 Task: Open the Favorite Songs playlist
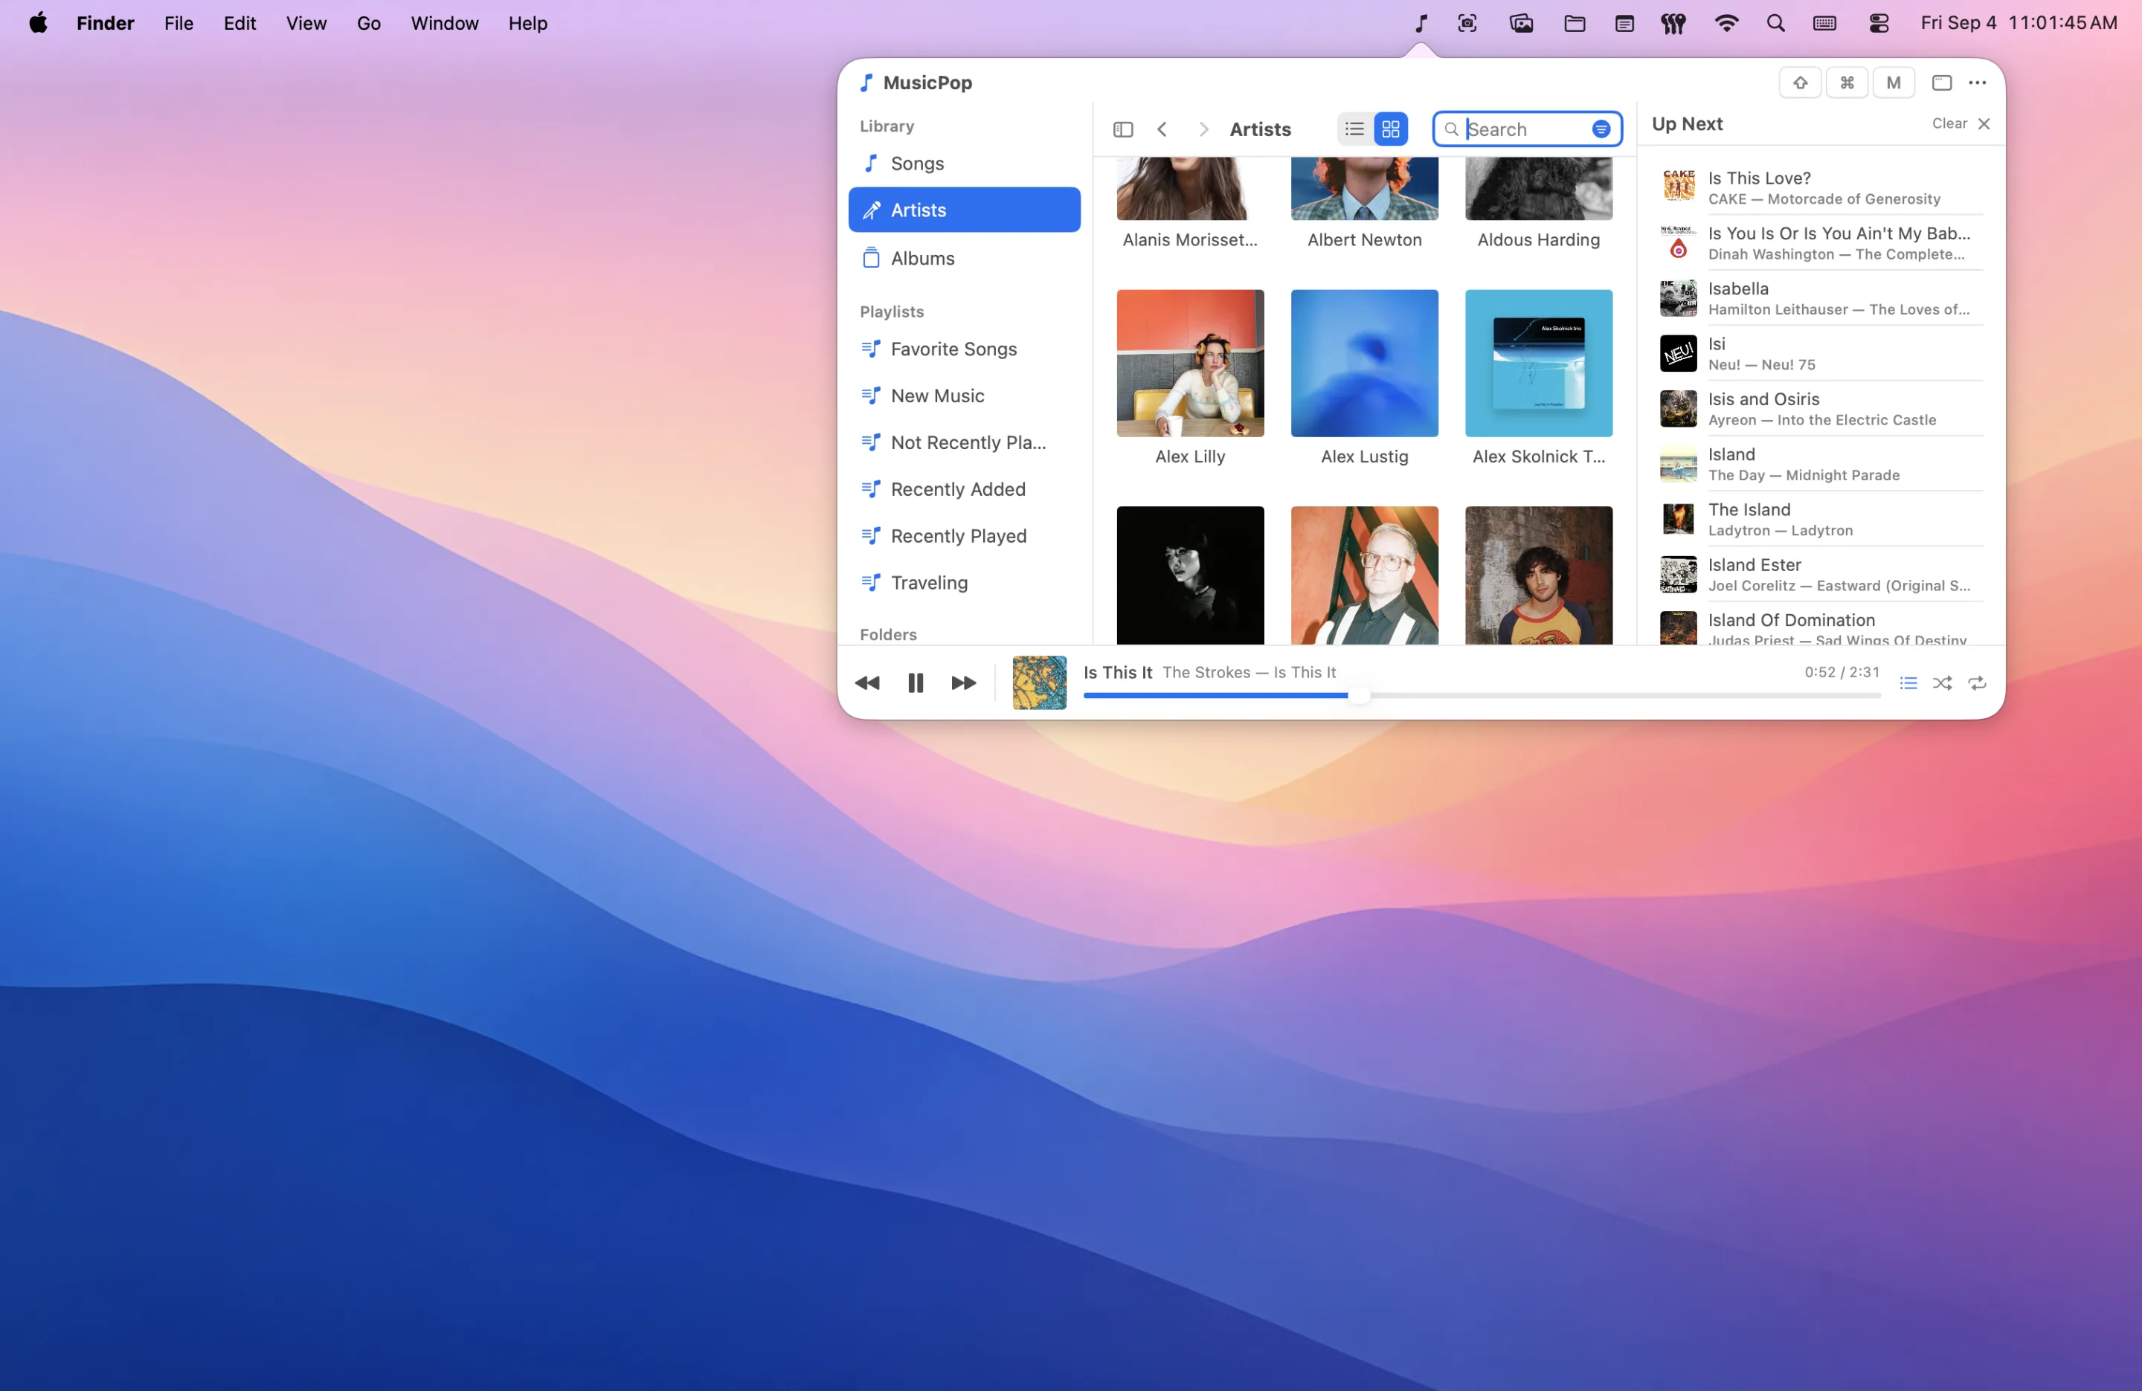point(964,349)
